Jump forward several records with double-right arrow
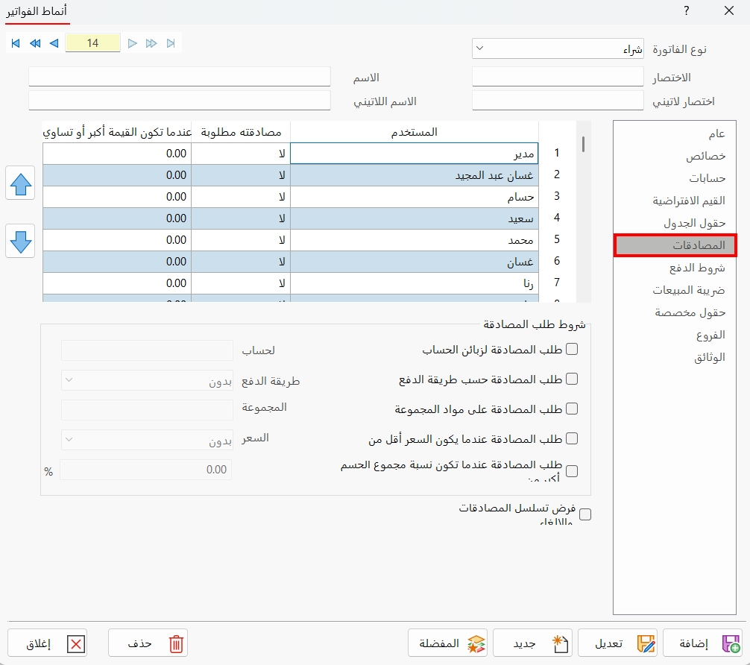Screen dimensions: 750x665 click(151, 43)
